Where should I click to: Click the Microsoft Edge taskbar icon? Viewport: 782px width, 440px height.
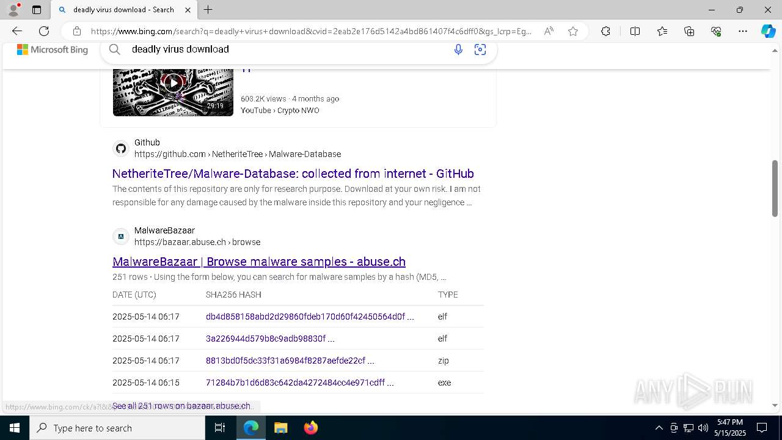(x=251, y=428)
